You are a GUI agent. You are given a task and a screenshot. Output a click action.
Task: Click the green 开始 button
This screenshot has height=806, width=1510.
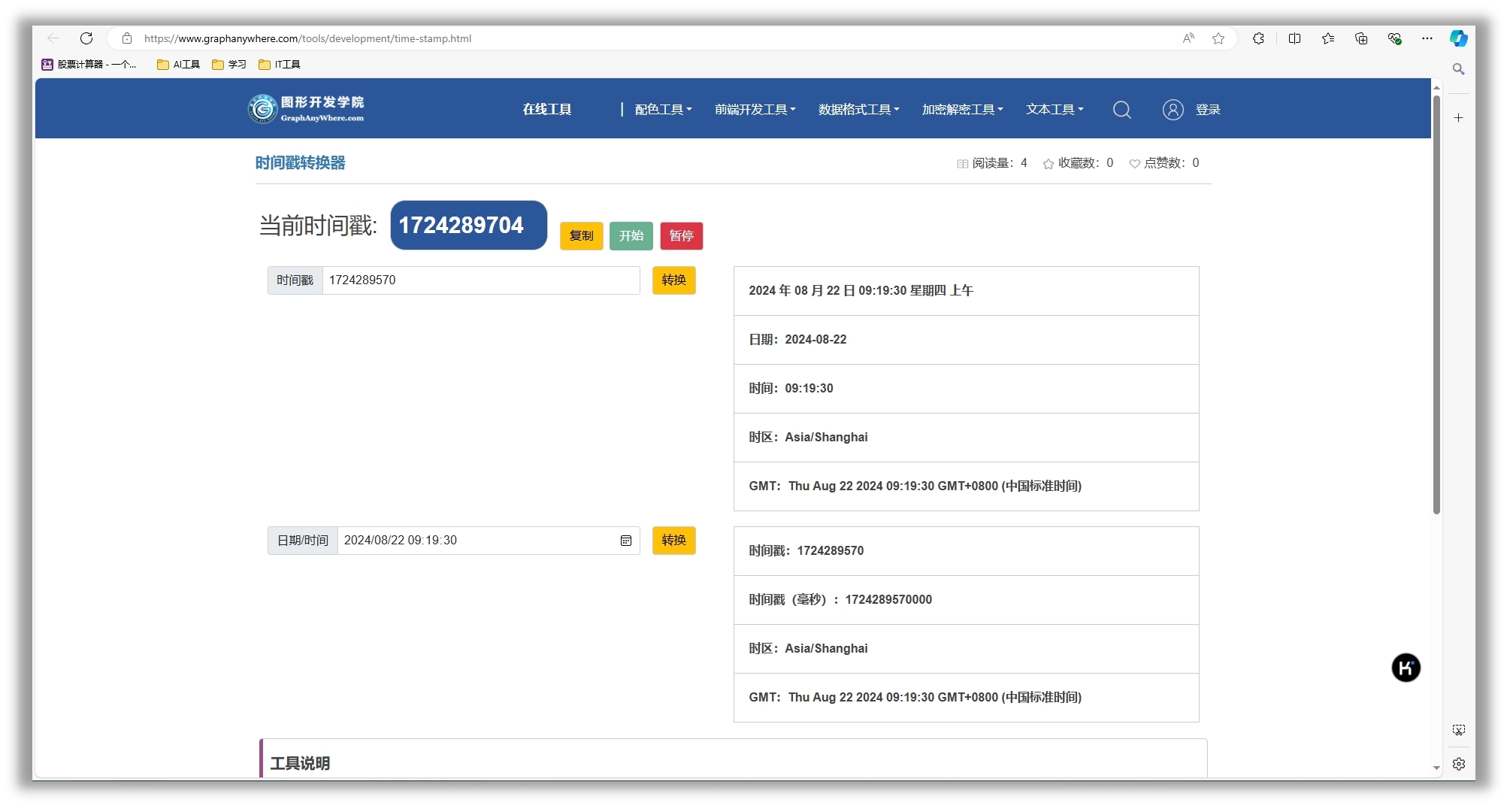(x=631, y=236)
